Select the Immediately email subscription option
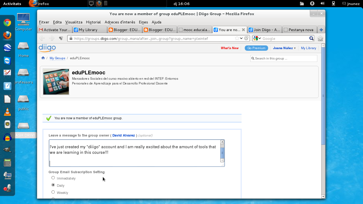The width and height of the screenshot is (363, 204). [53, 178]
